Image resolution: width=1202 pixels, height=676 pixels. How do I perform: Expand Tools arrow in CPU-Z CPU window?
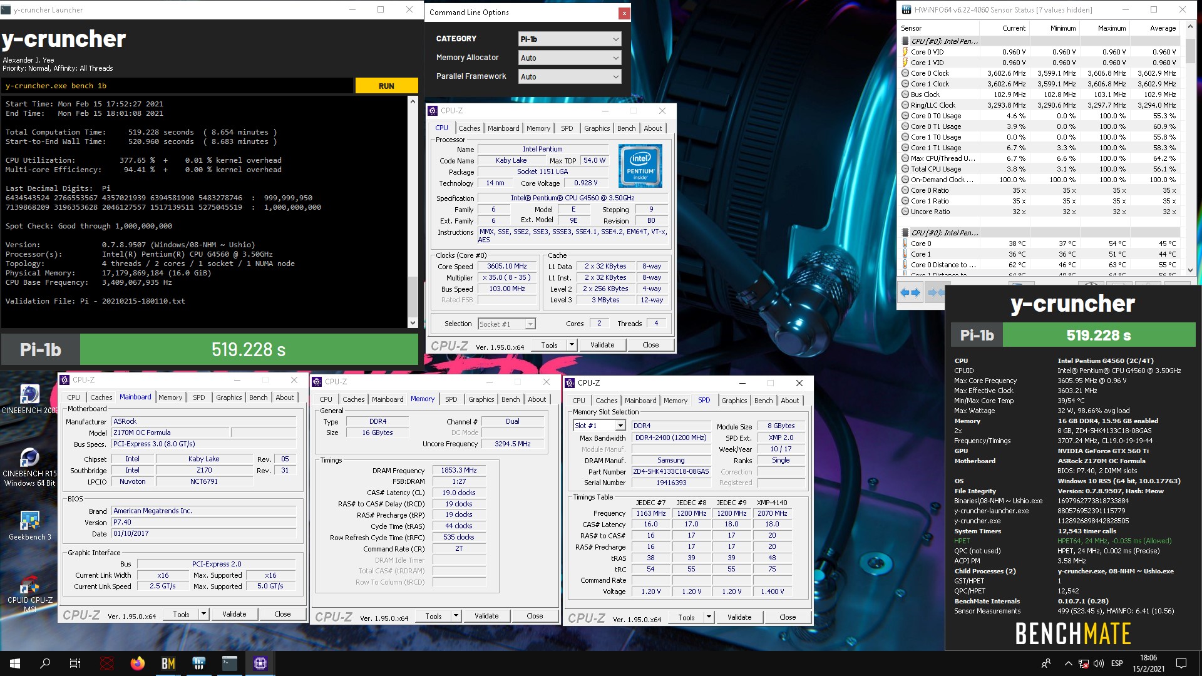coord(572,345)
